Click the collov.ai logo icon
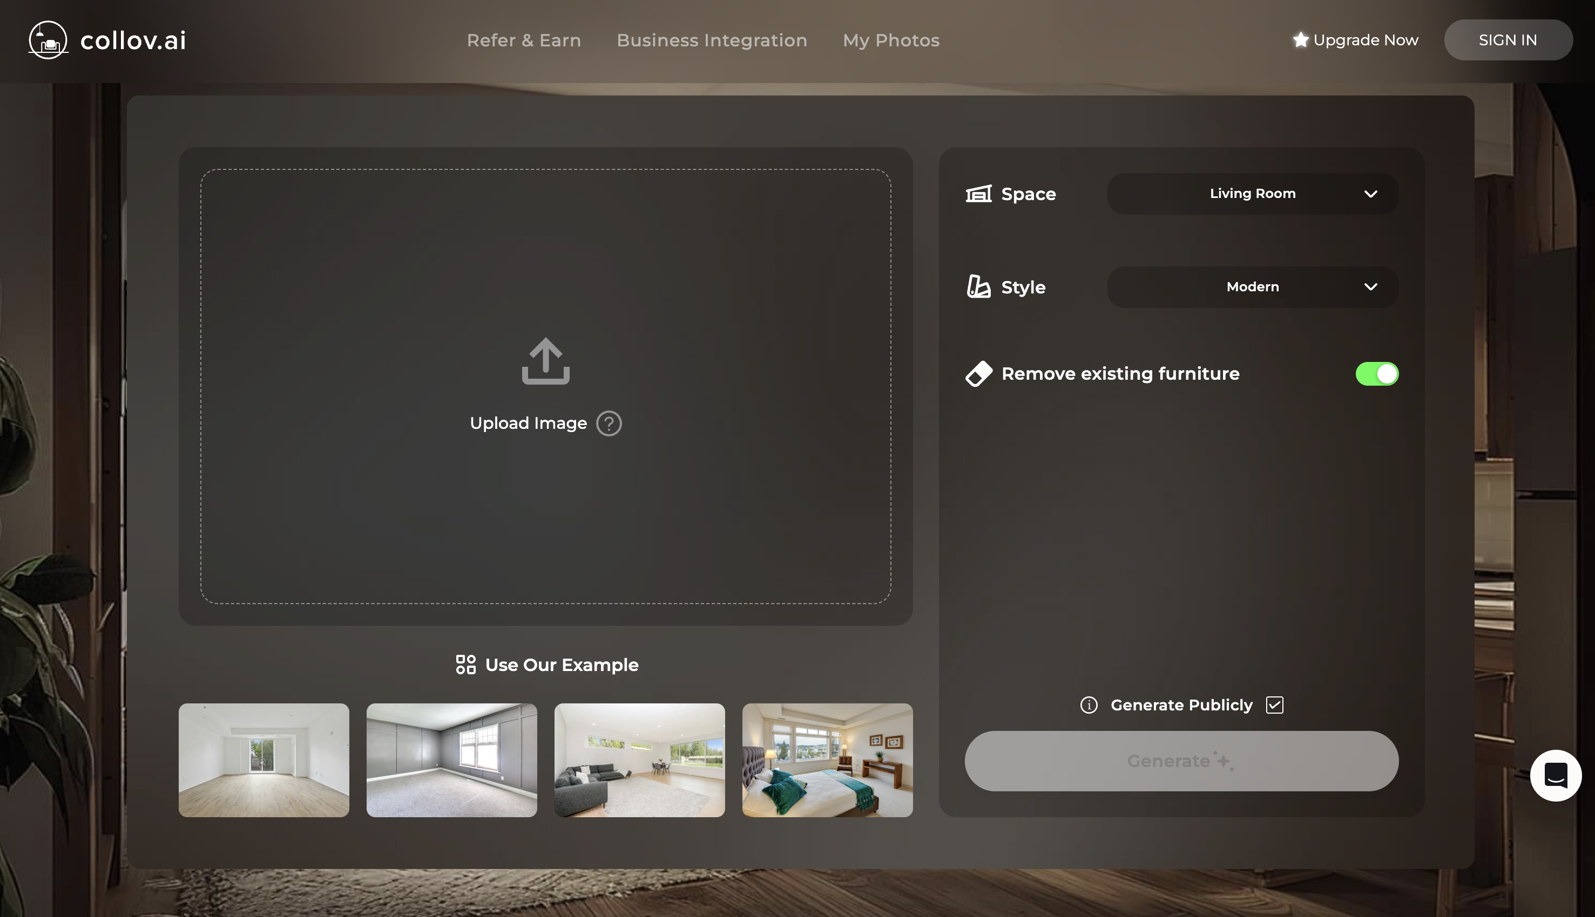This screenshot has width=1595, height=917. tap(48, 40)
